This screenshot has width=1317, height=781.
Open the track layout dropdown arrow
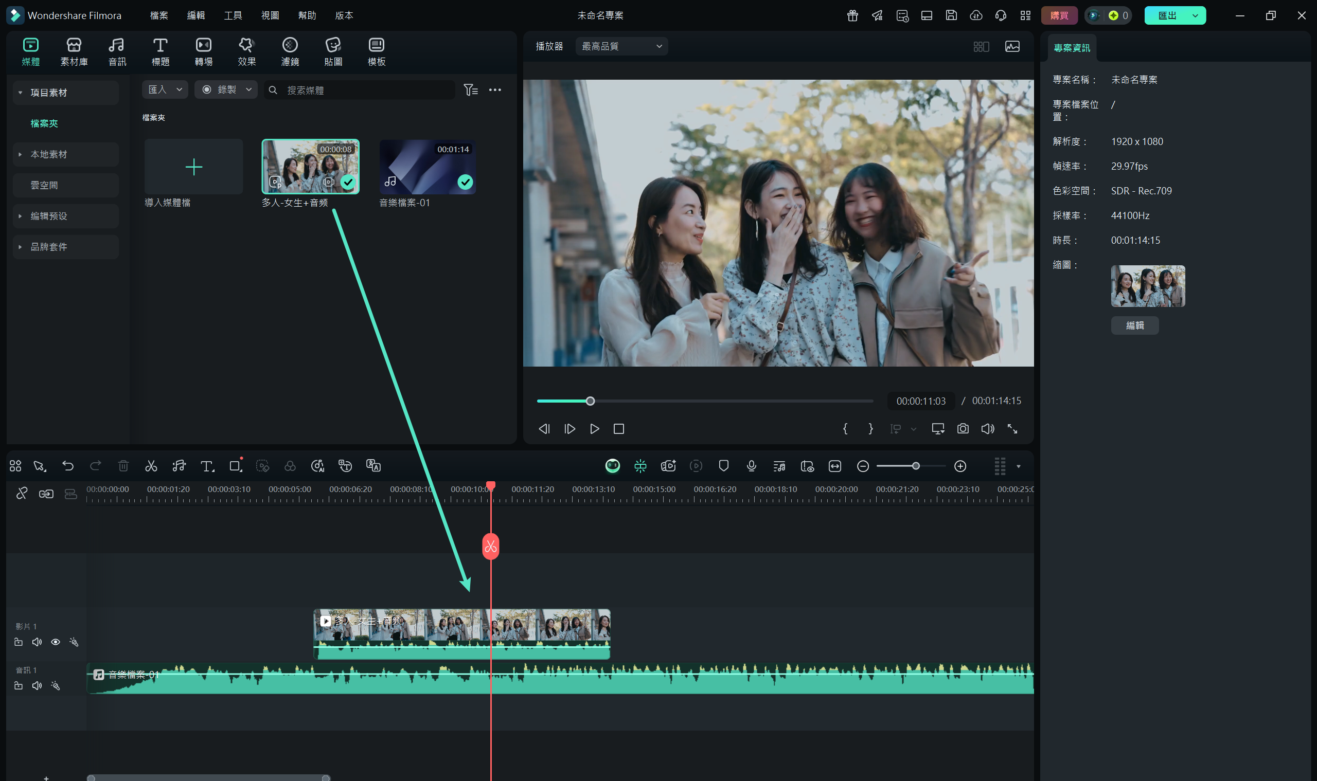[x=1018, y=466]
